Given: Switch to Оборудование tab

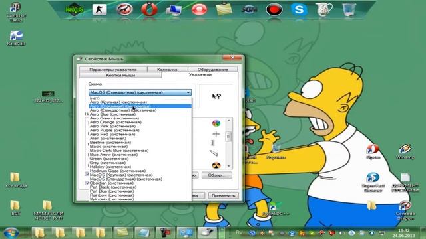Looking at the screenshot, I should pyautogui.click(x=213, y=70).
